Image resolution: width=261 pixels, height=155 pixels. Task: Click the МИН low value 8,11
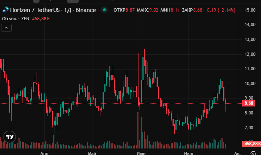pos(175,10)
